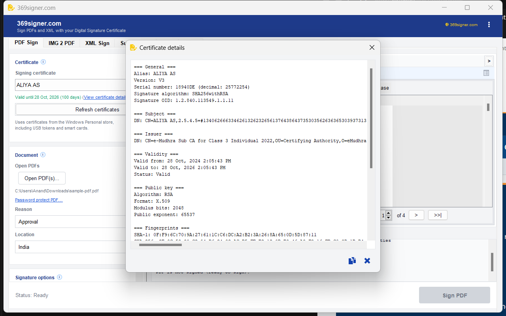This screenshot has height=316, width=506.
Task: Switch to the XML Sign tab
Action: tap(97, 43)
